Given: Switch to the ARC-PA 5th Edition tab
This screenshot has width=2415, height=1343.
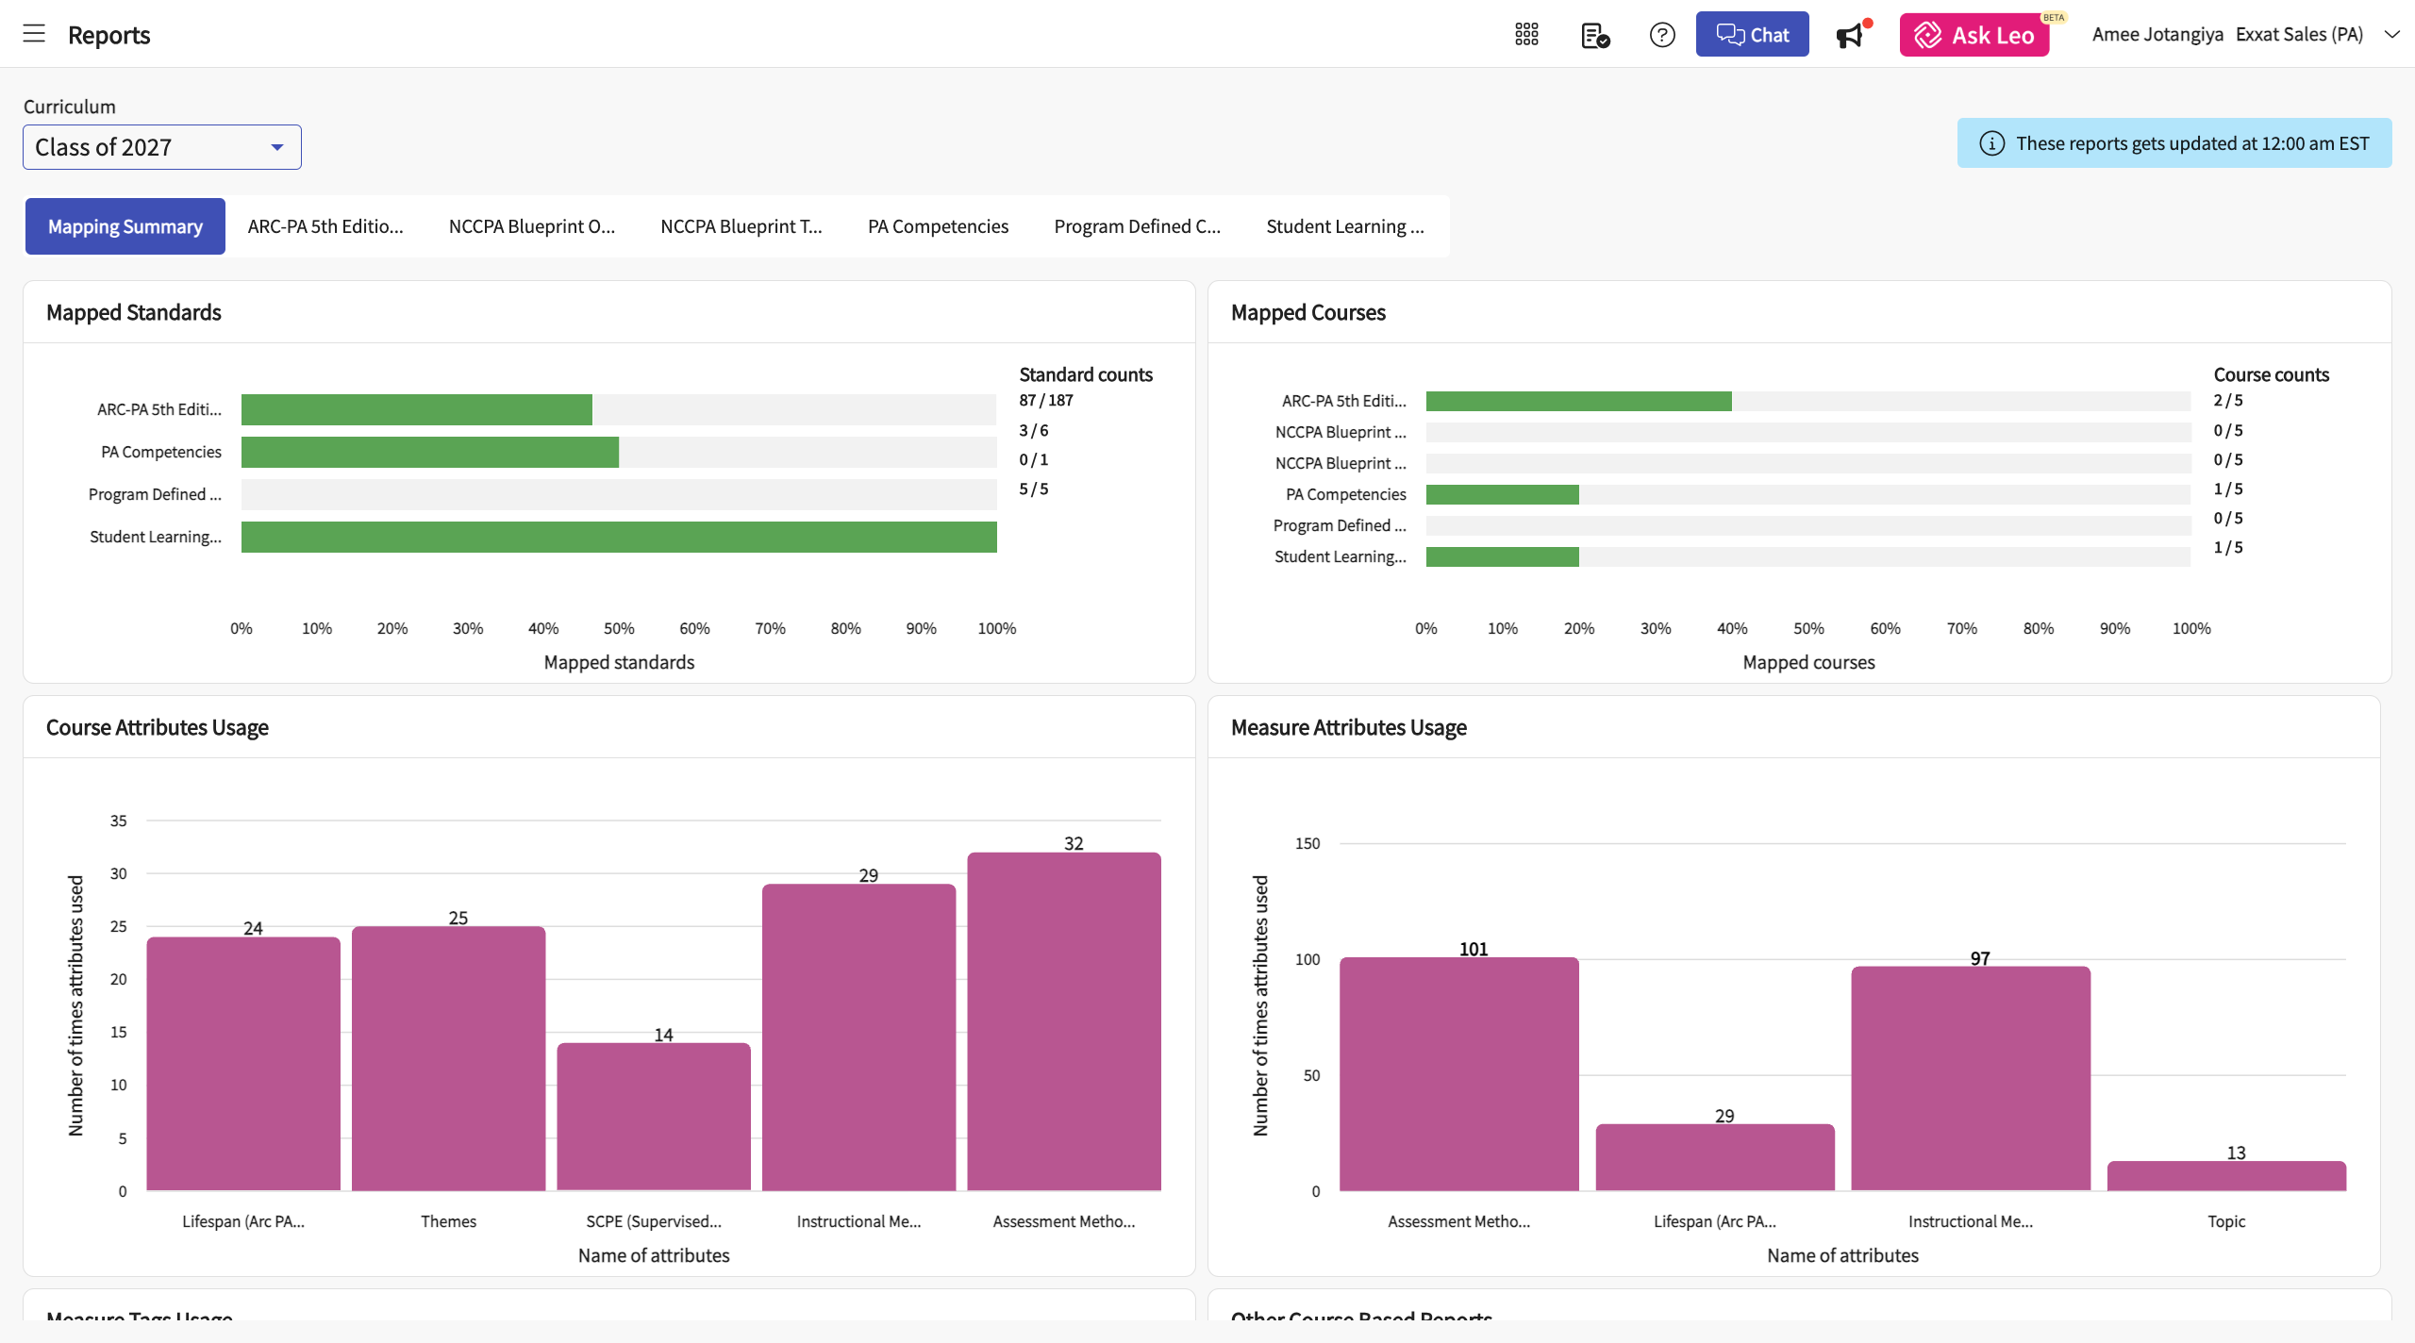Looking at the screenshot, I should click(325, 226).
